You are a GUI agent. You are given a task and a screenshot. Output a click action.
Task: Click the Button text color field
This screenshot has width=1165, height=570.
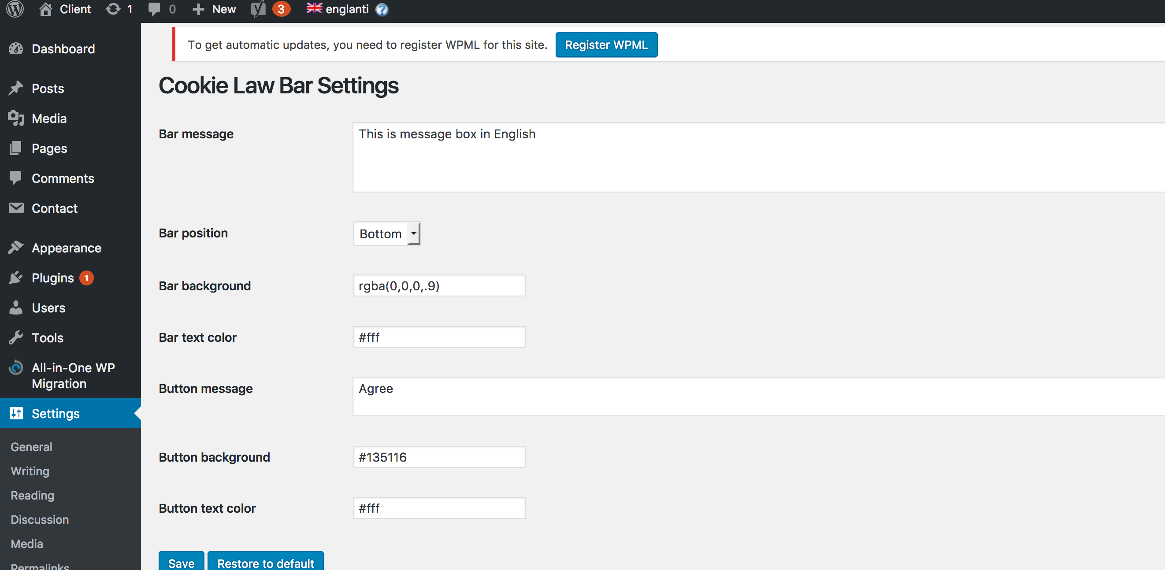coord(439,508)
